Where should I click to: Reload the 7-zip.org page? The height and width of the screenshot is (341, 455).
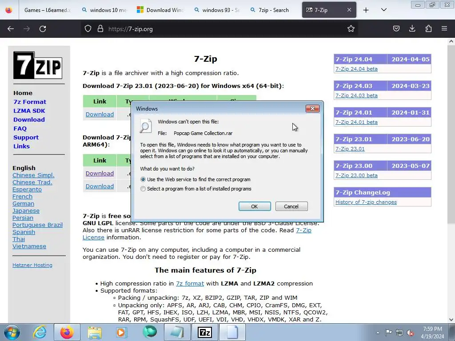point(43,29)
